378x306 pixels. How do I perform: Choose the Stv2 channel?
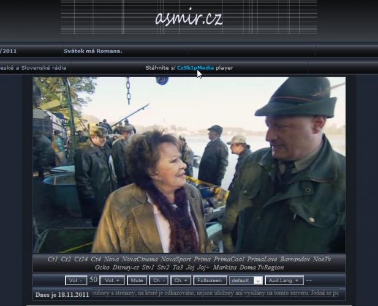[x=163, y=267]
